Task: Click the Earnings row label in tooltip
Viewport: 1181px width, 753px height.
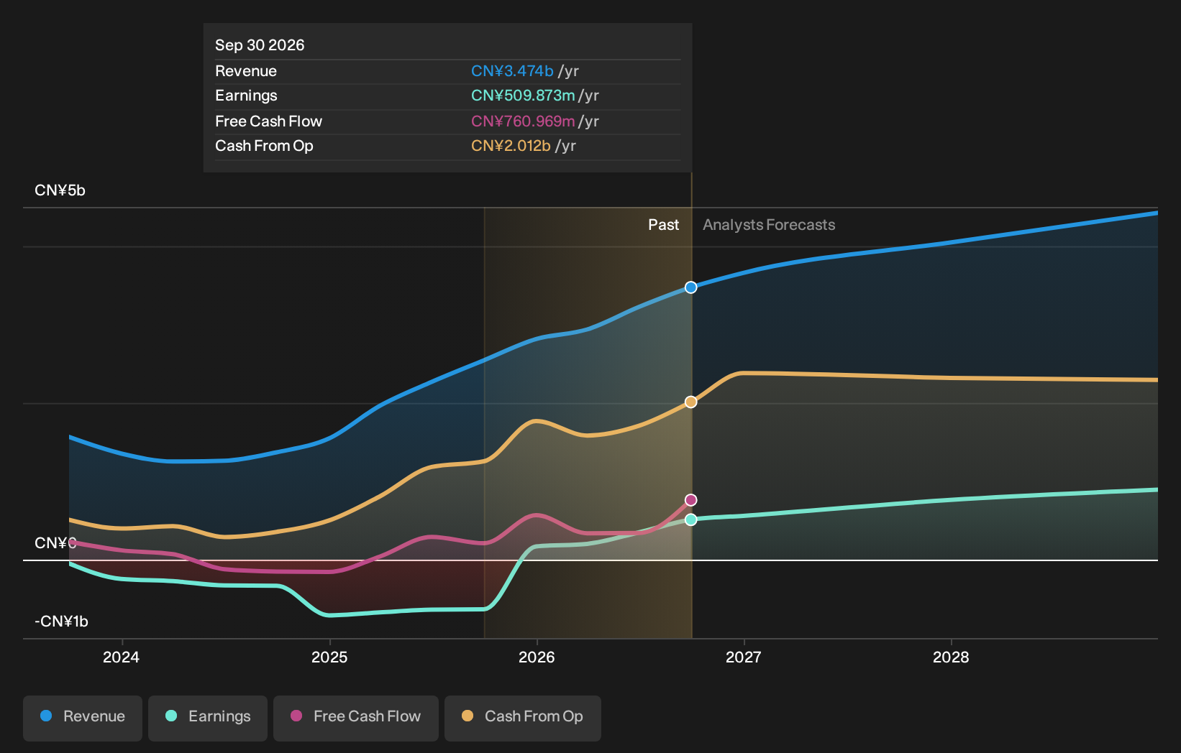Action: (246, 96)
